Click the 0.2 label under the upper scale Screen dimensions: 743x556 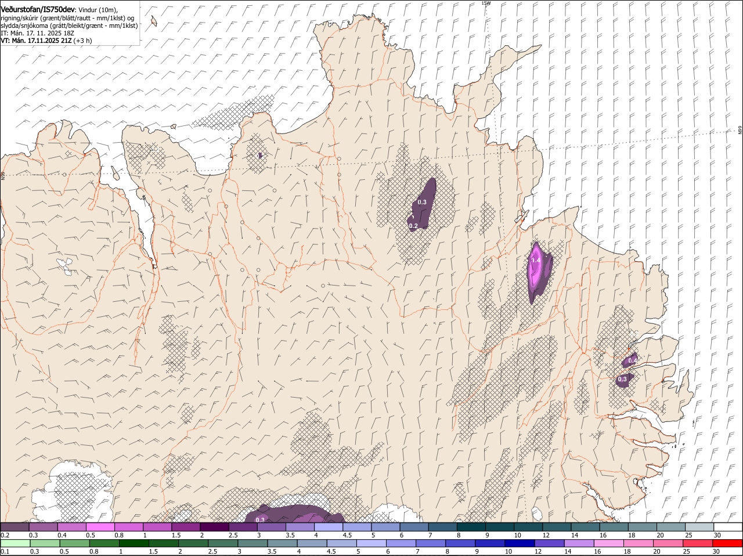tap(5, 535)
